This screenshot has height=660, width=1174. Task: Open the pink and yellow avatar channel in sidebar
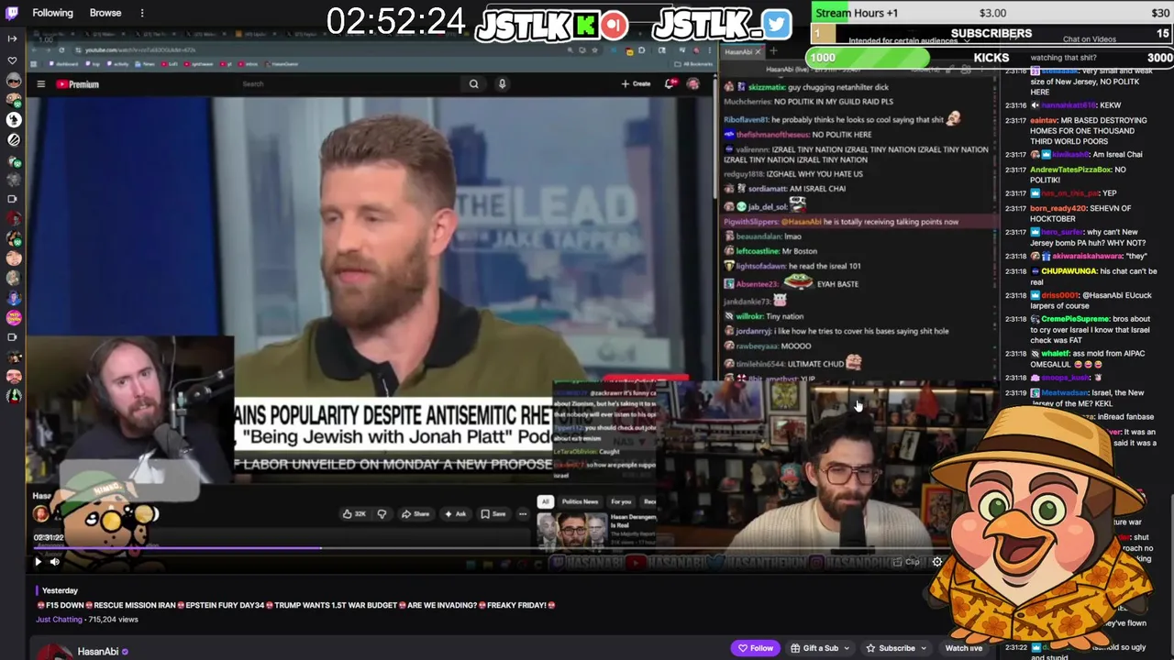[14, 317]
